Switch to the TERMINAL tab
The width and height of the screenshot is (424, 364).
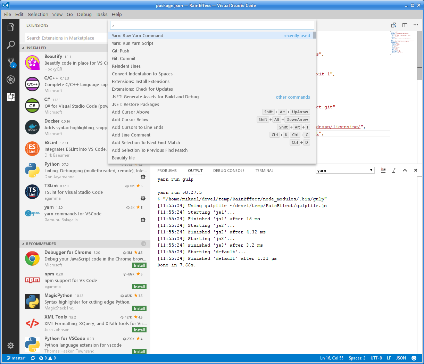click(x=264, y=171)
